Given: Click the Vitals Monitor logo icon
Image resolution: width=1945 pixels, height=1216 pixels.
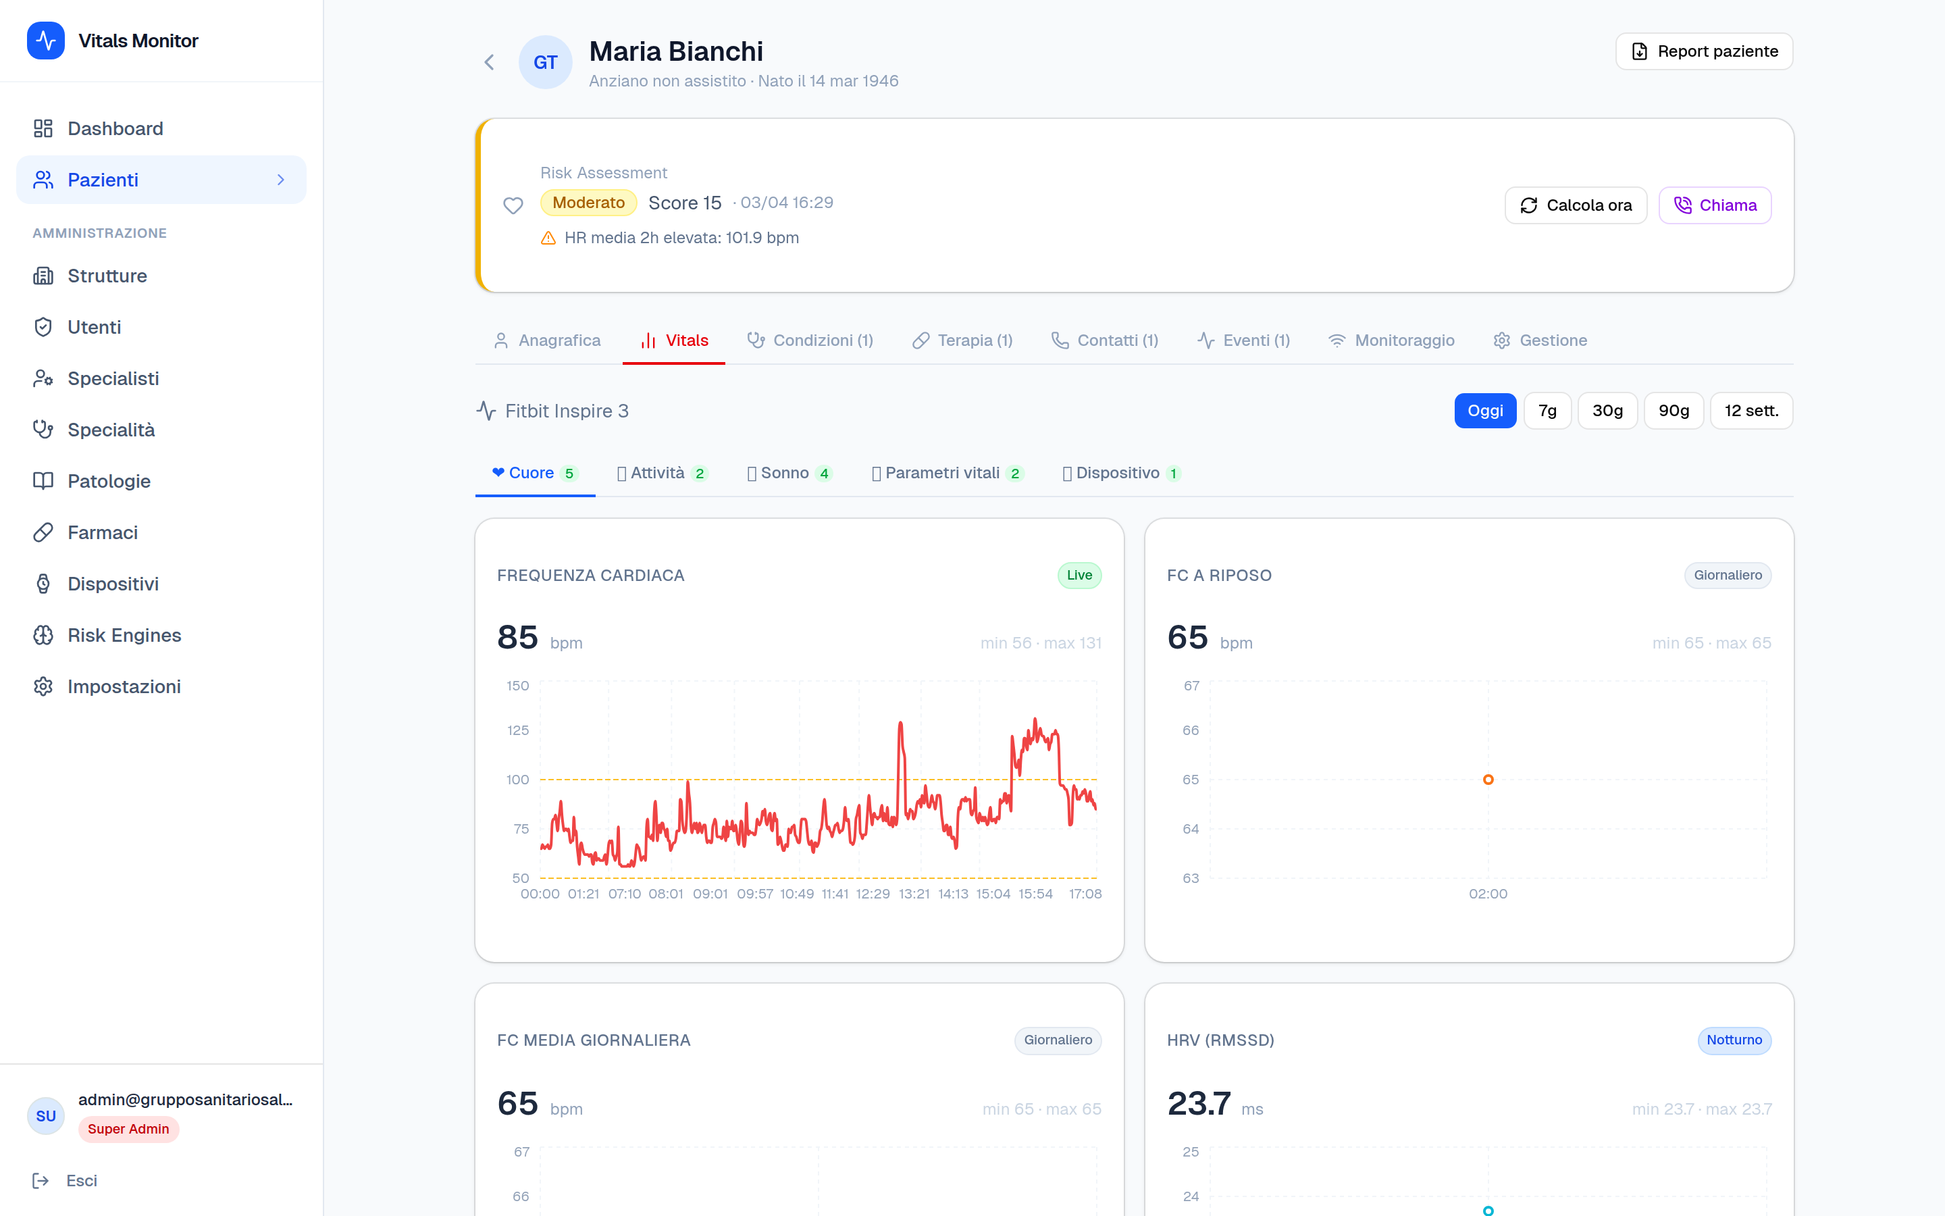Looking at the screenshot, I should pos(46,41).
